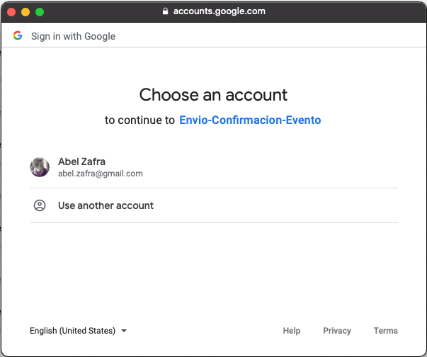427x357 pixels.
Task: Select Use another account
Action: pyautogui.click(x=214, y=205)
